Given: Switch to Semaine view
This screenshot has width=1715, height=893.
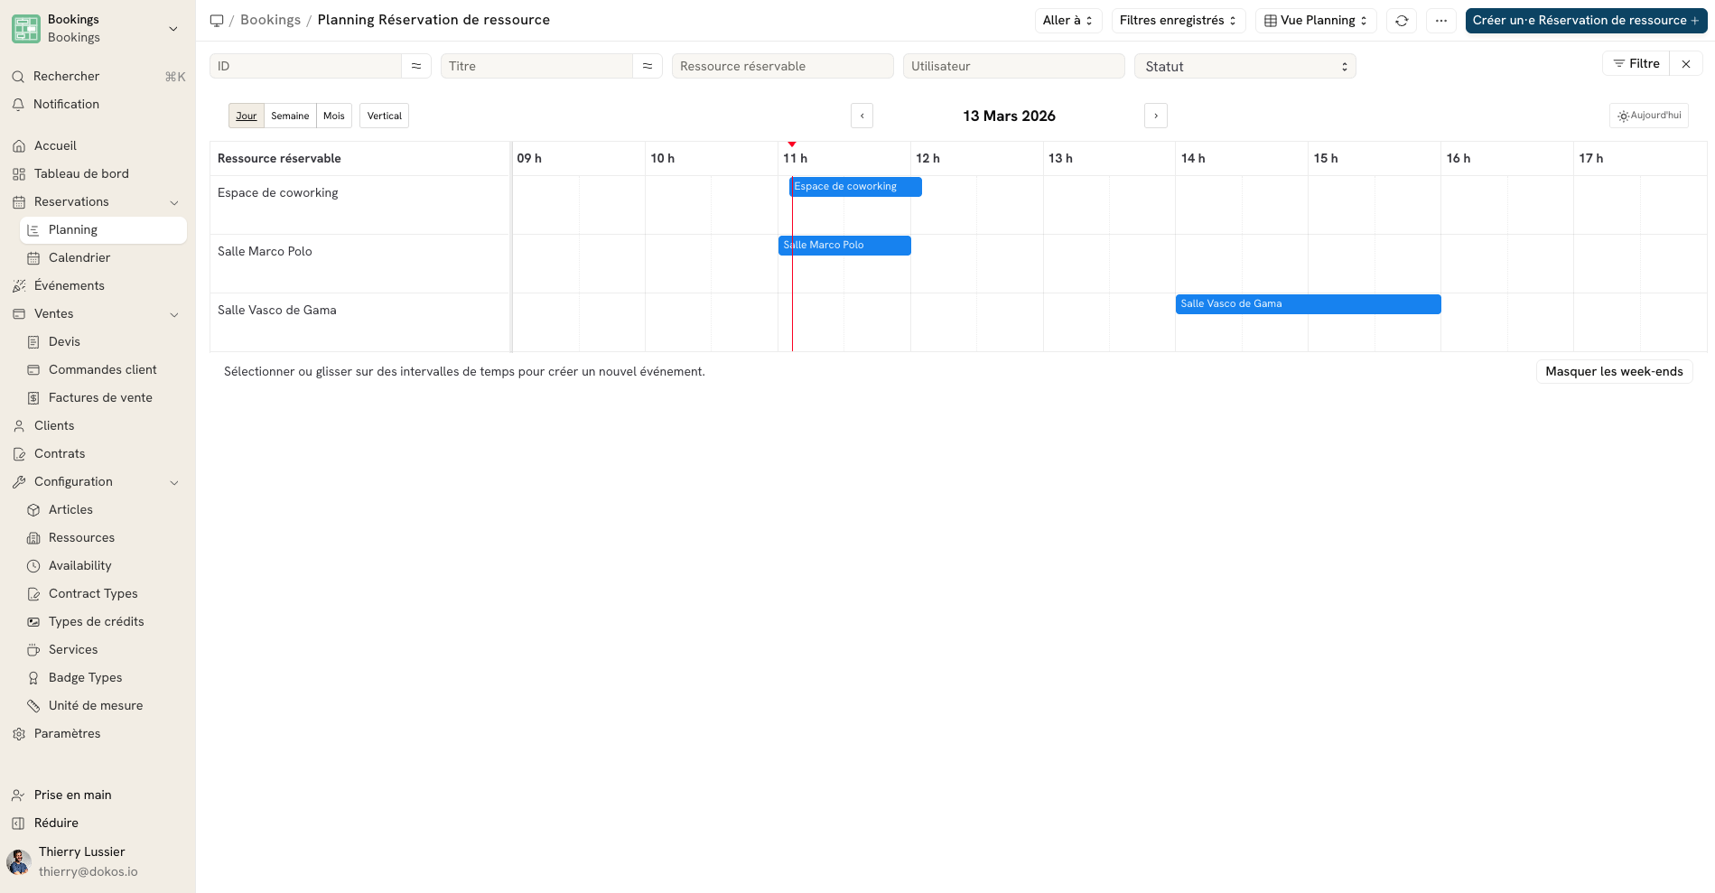Looking at the screenshot, I should [x=289, y=115].
